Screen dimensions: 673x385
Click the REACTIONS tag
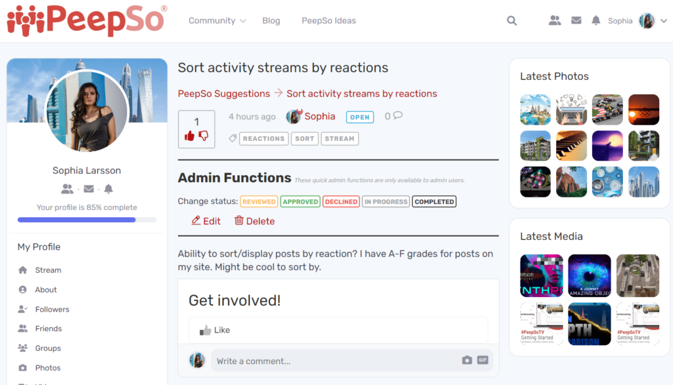pos(264,139)
